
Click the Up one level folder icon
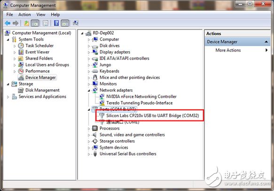[27, 23]
